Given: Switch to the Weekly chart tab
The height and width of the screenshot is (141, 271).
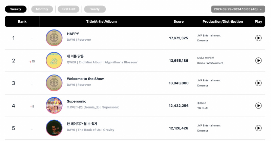Looking at the screenshot, I should (x=16, y=9).
